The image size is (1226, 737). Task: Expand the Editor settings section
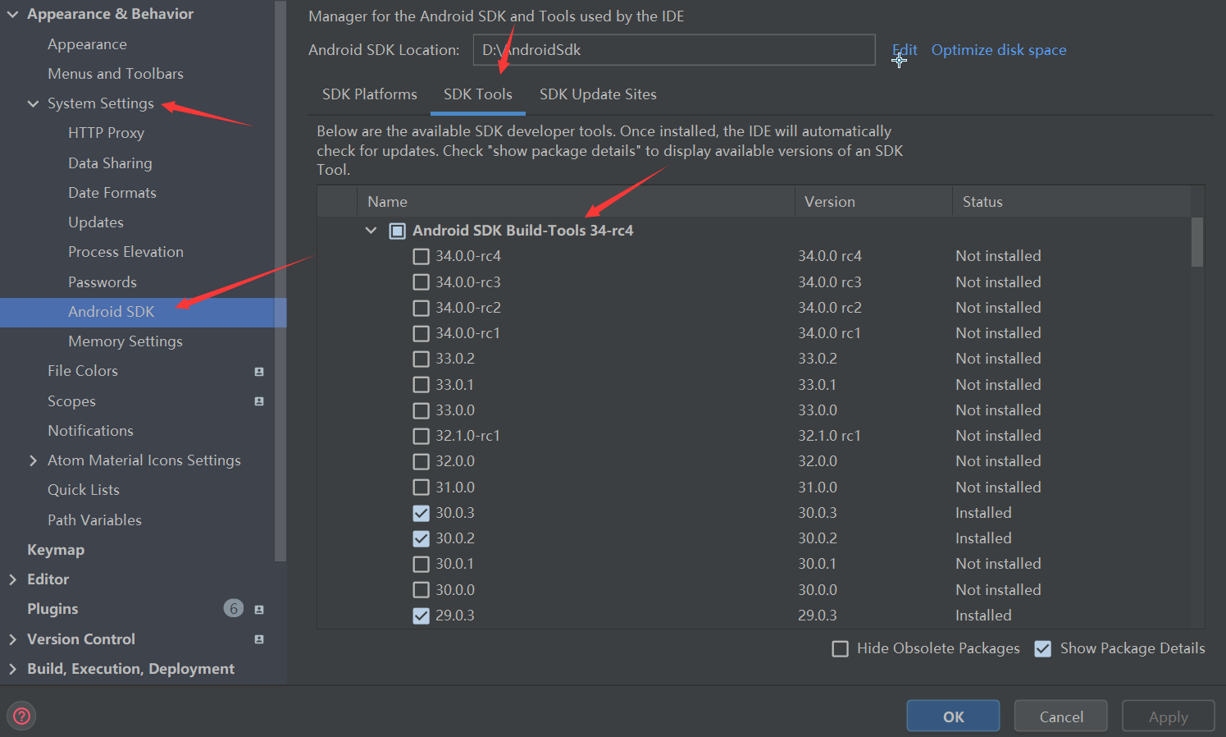12,579
